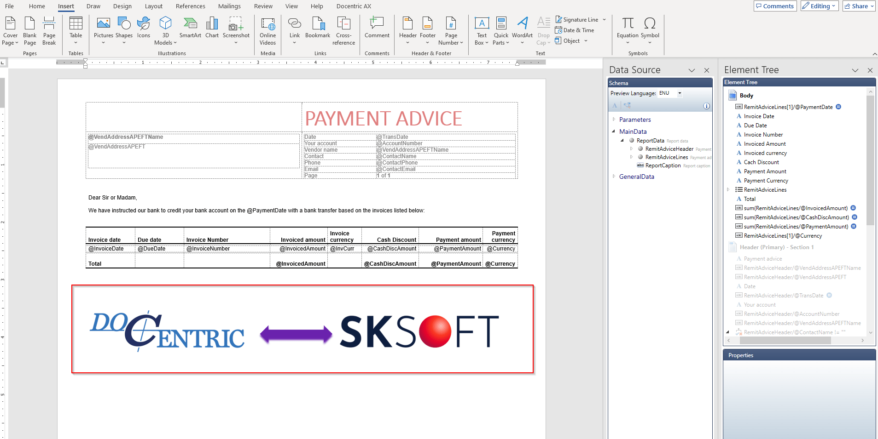Viewport: 878px width, 439px height.
Task: Expand RemitAdviceLines in Data Source
Action: pyautogui.click(x=631, y=157)
